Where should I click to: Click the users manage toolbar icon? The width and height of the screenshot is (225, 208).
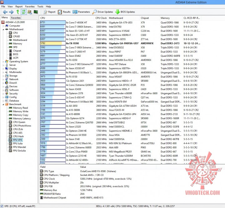30,12
